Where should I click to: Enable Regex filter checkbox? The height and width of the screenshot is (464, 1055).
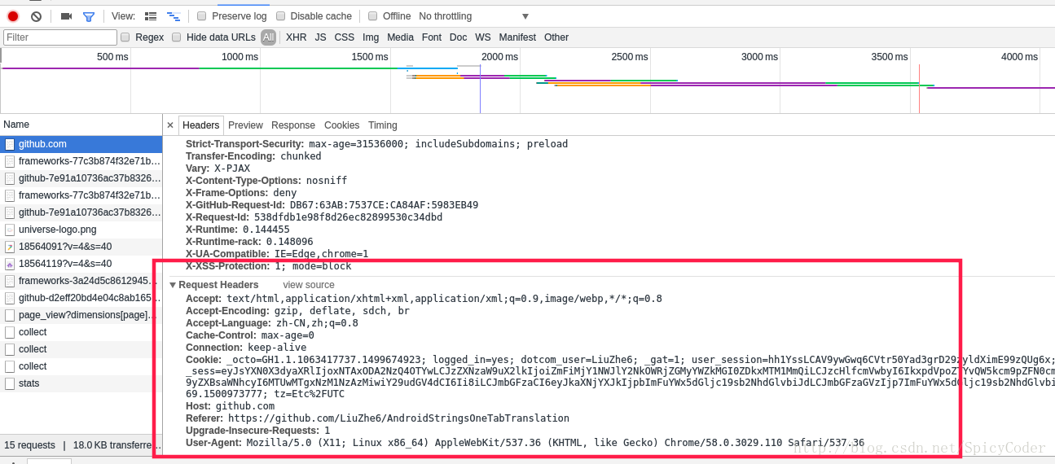pyautogui.click(x=125, y=37)
